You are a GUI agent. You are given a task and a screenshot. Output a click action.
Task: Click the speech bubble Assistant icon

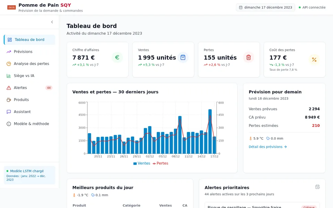pyautogui.click(x=9, y=112)
